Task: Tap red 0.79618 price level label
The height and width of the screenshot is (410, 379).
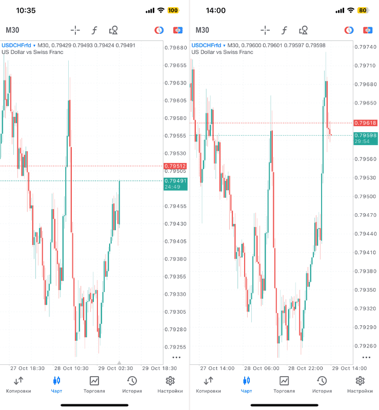Action: tap(365, 123)
